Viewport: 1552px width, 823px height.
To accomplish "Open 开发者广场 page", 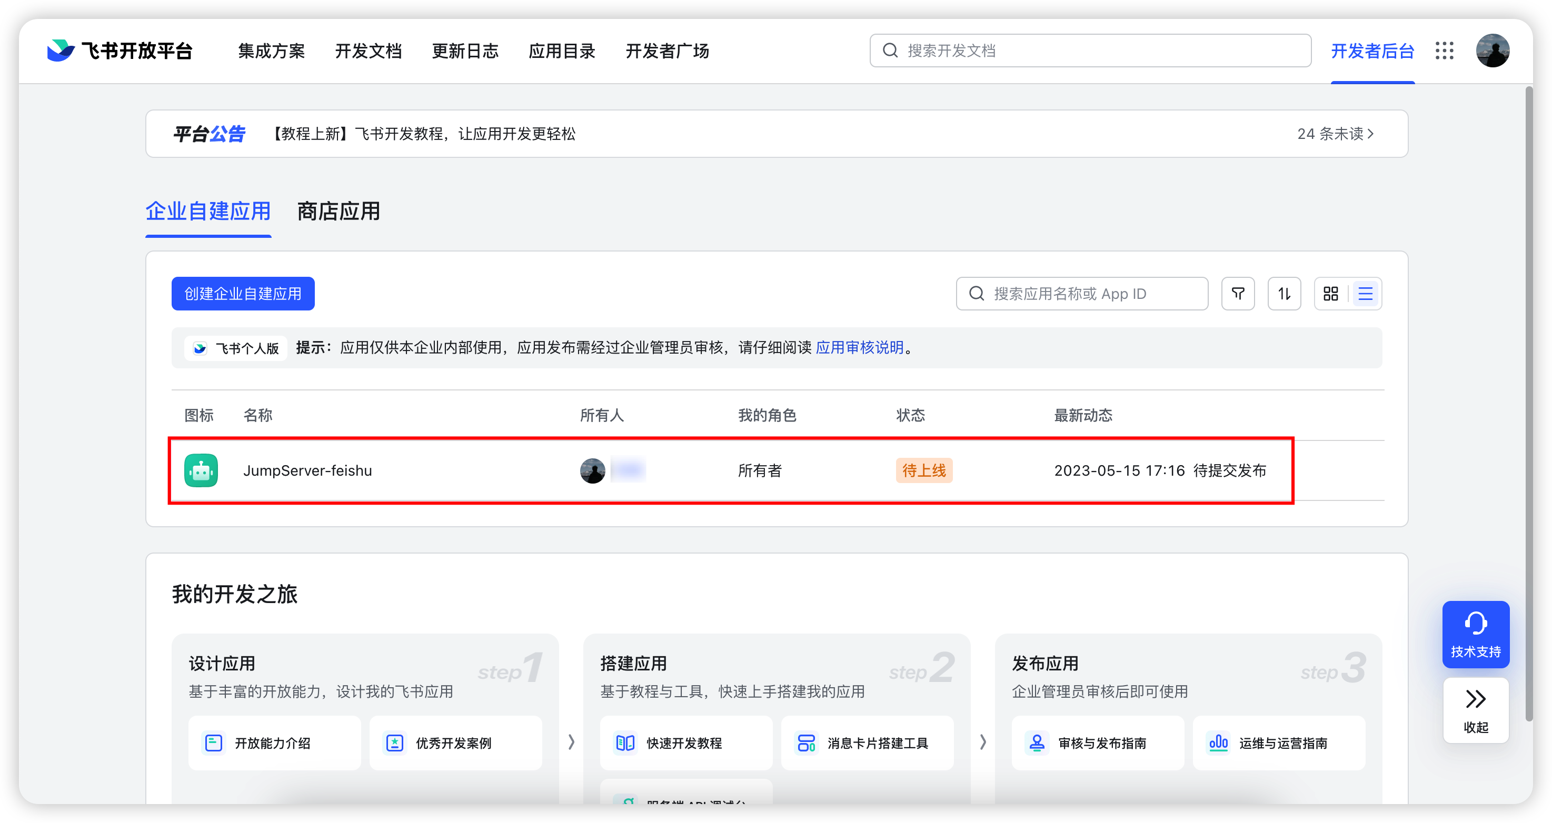I will [x=668, y=51].
